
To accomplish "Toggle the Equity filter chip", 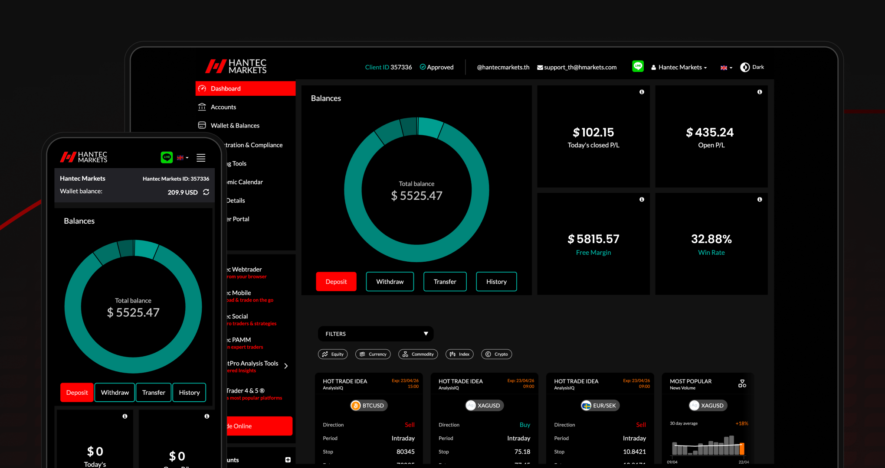I will [x=333, y=354].
